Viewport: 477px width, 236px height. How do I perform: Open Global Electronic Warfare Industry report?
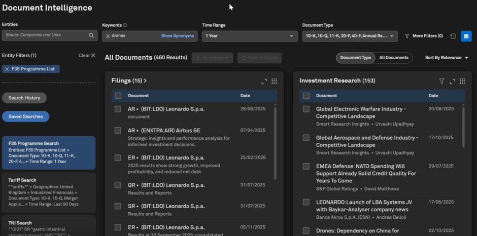361,113
